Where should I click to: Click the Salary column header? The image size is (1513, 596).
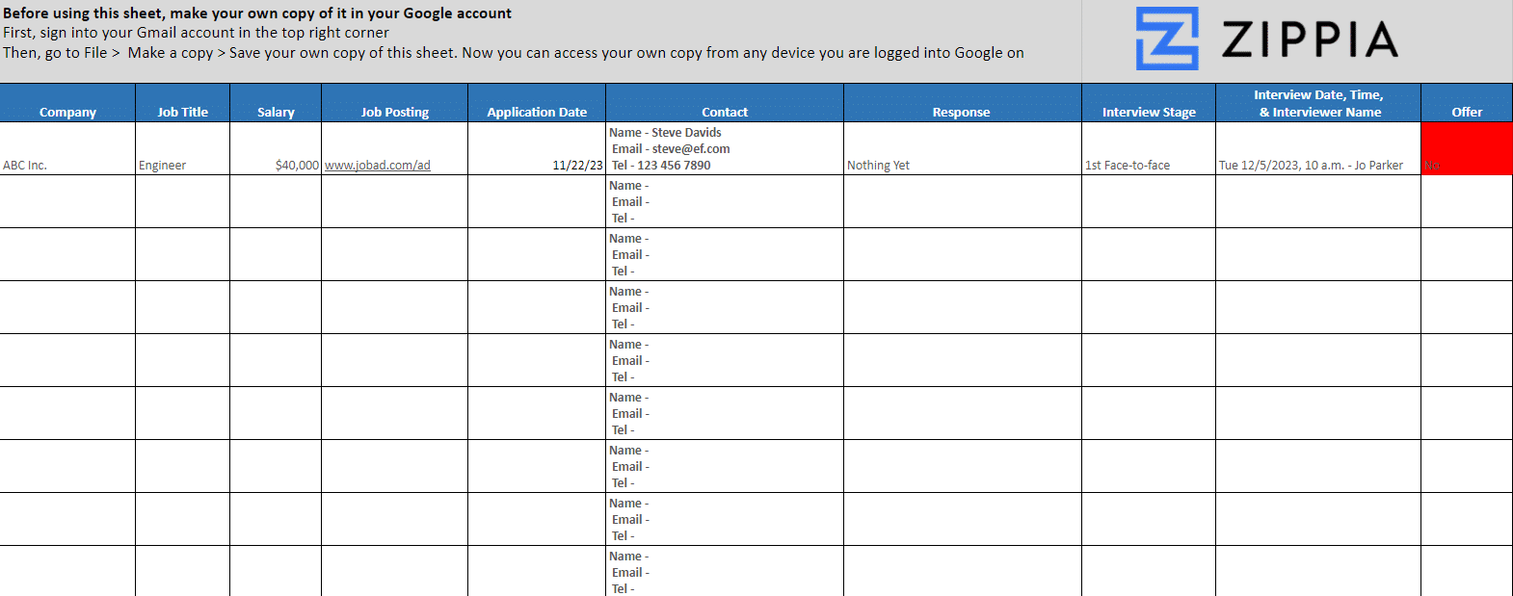click(276, 112)
